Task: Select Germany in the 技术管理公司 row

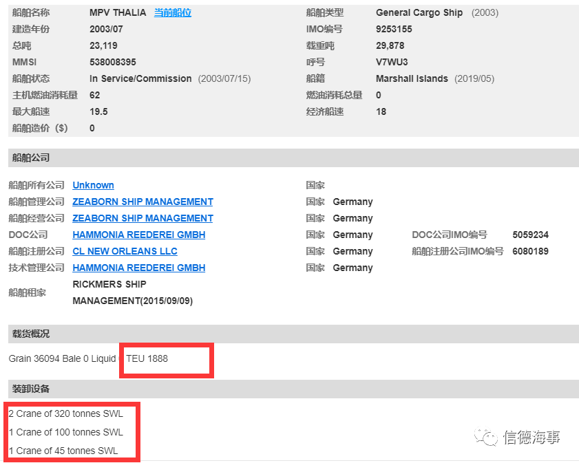Action: click(352, 268)
